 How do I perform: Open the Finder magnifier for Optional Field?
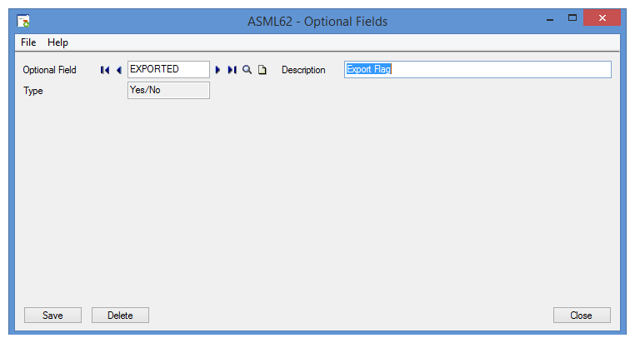click(247, 70)
